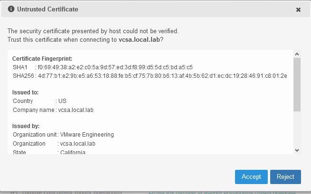
Task: Click the certificate details scrollbar thumb
Action: [x=297, y=84]
